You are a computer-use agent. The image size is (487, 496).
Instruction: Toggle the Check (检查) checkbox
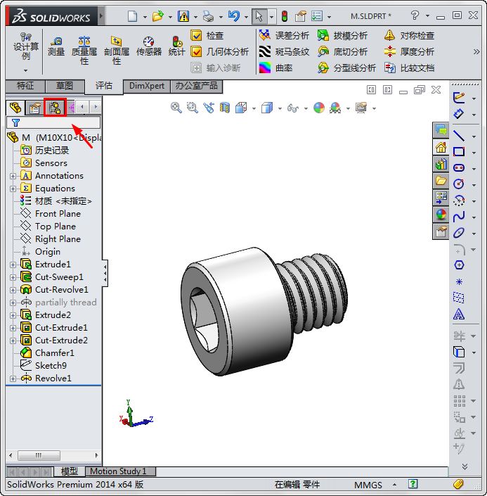(x=197, y=35)
